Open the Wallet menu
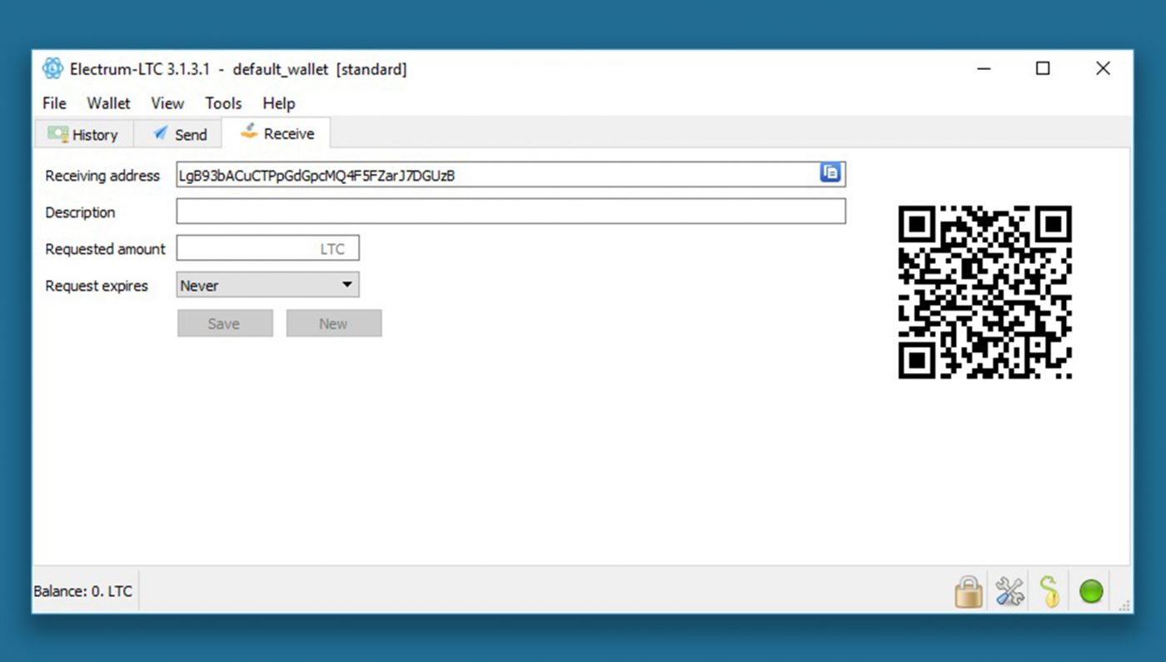Viewport: 1166px width, 662px height. 108,103
